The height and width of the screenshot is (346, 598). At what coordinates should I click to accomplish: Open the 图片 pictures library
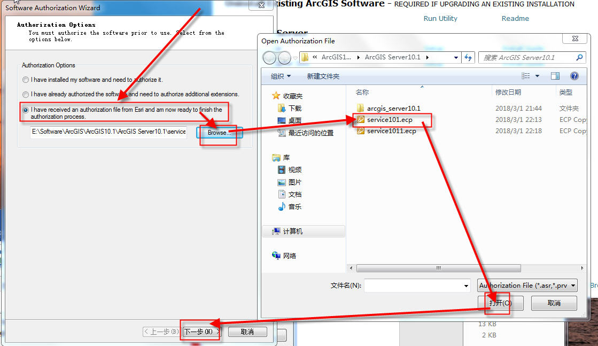(x=290, y=182)
